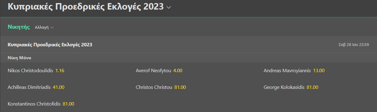Select the Christos Christou candidate name

click(154, 87)
